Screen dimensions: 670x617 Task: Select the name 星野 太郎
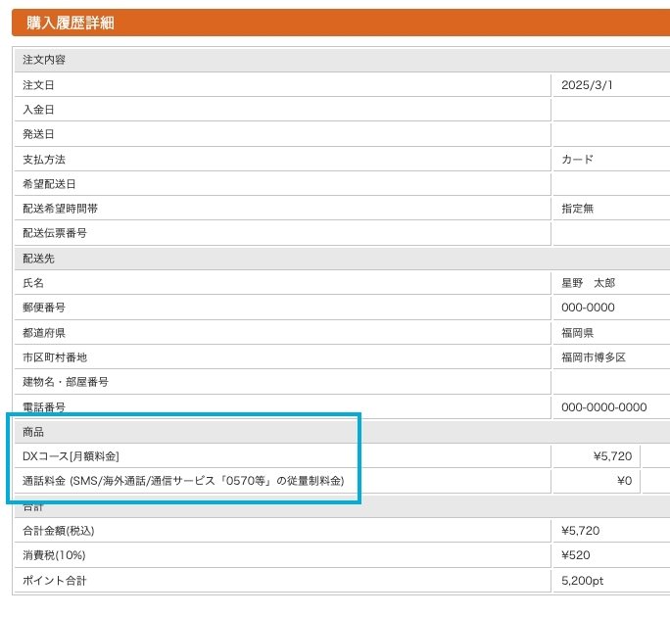(x=588, y=283)
